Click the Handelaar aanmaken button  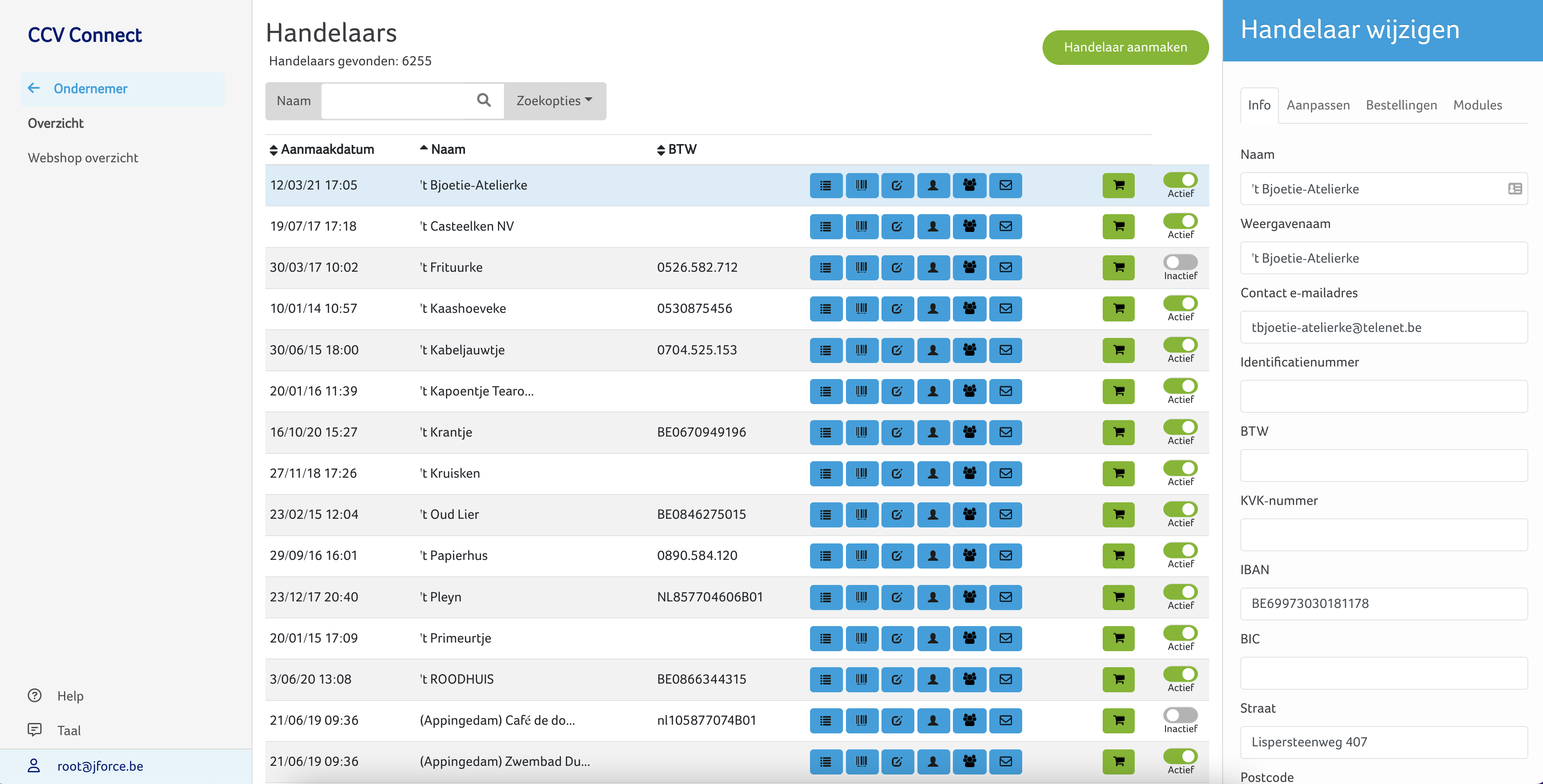pos(1125,47)
